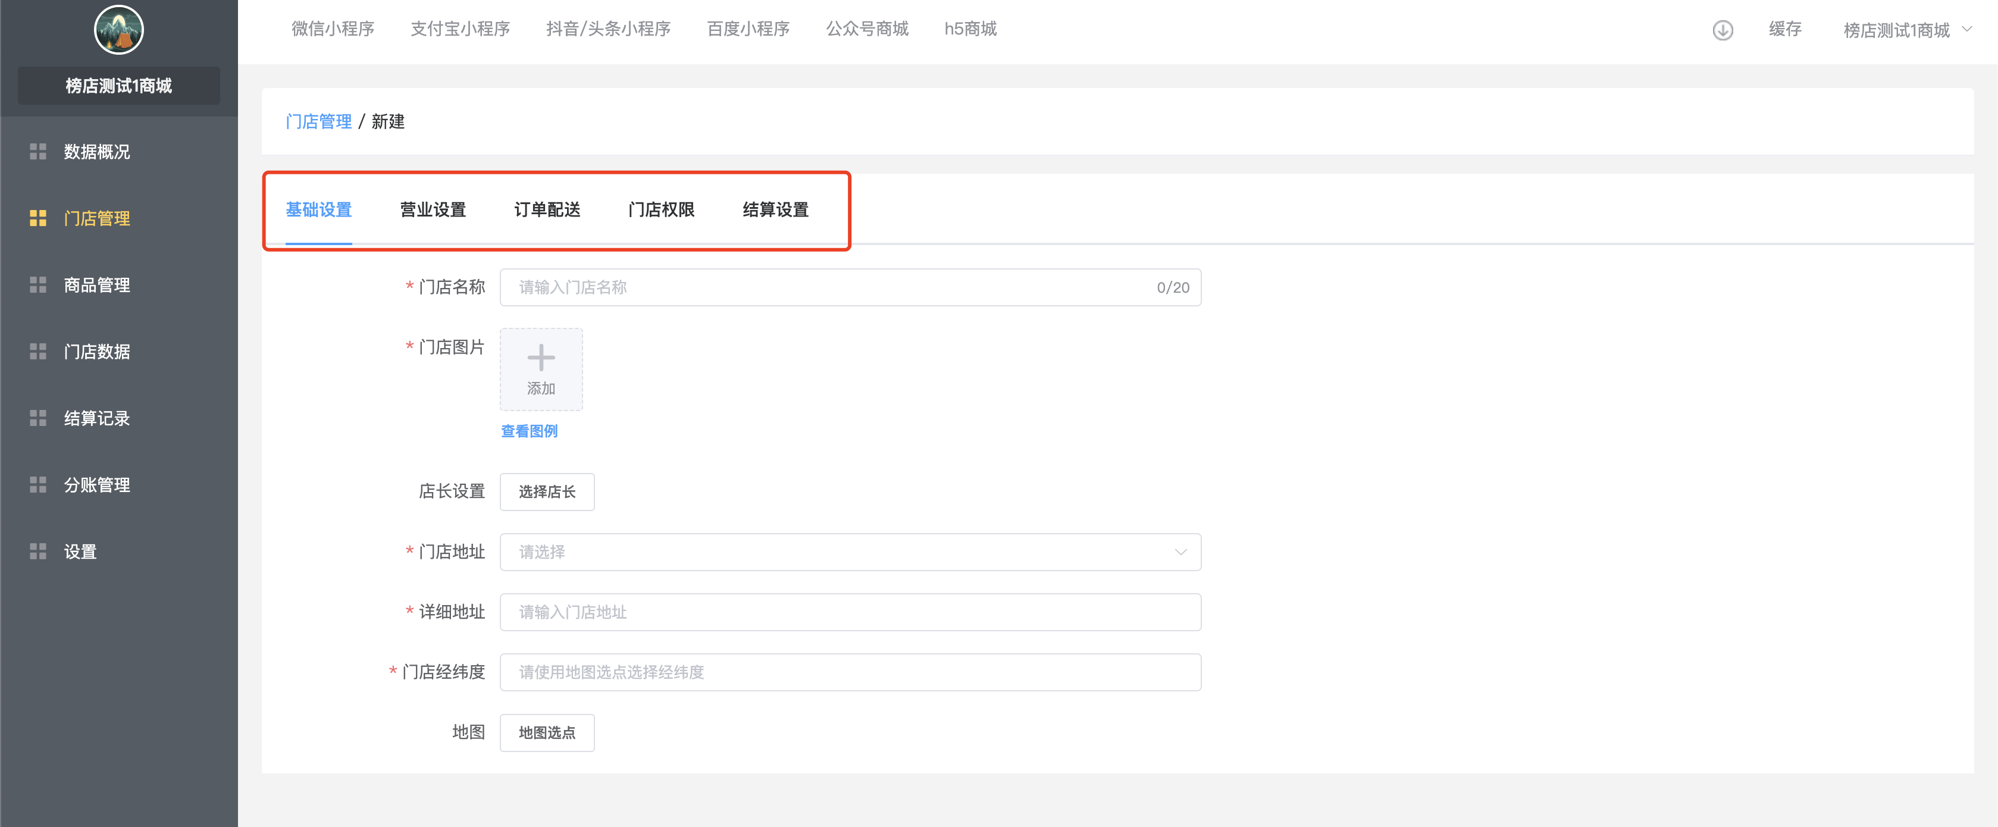Click the yellow 门店管理 grid icon
Viewport: 1998px width, 827px height.
[38, 218]
